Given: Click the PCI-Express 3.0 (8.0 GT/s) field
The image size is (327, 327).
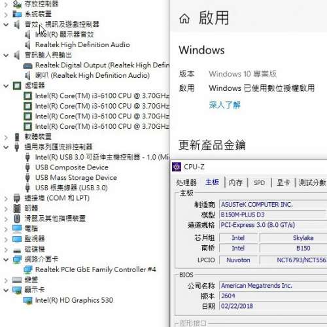Looking at the screenshot, I should pos(273,225).
